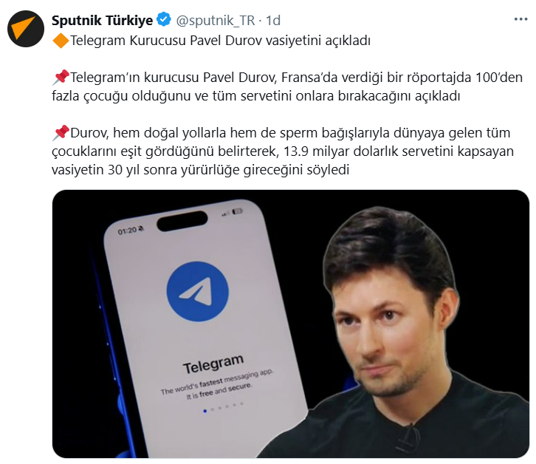Open the Sputnik Türkiye display name link

click(x=102, y=20)
